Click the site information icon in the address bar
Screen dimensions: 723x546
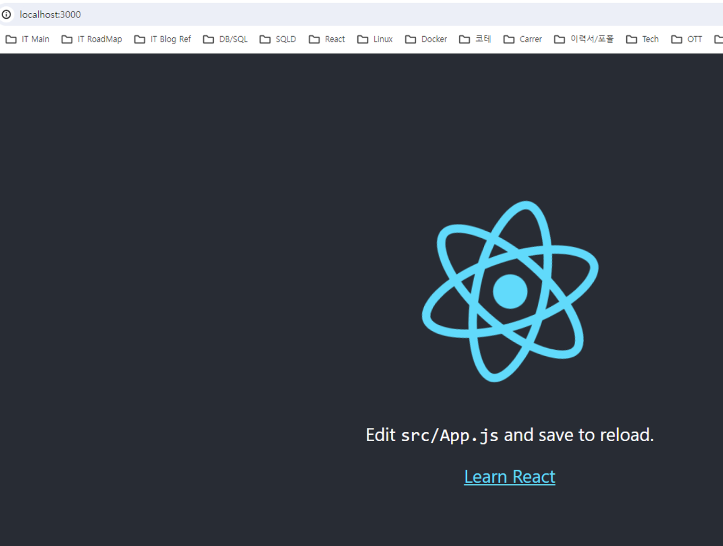coord(6,14)
